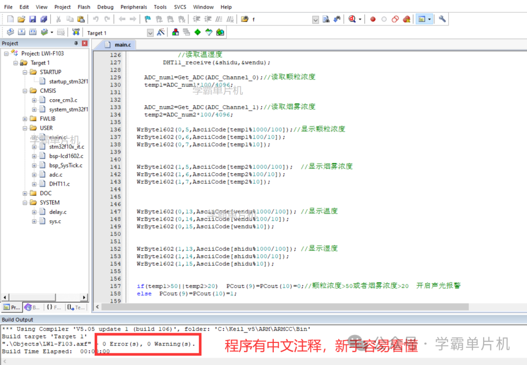Image resolution: width=527 pixels, height=365 pixels.
Task: Open the Flash menu
Action: pos(84,7)
